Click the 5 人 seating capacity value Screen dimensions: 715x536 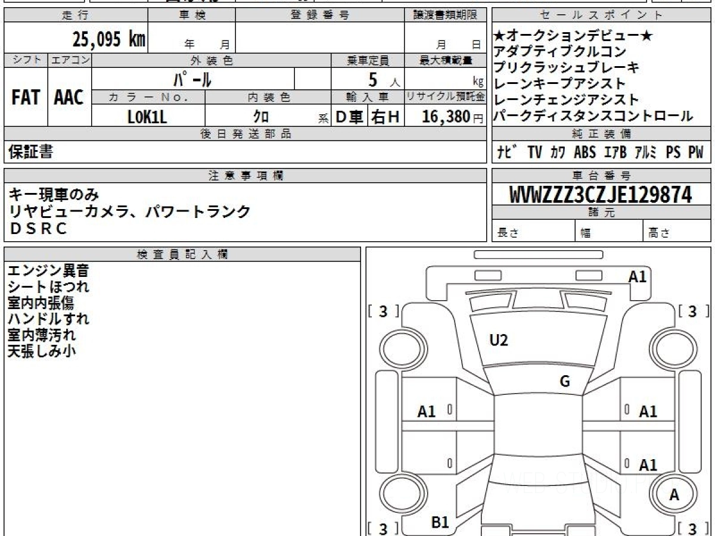coord(384,79)
